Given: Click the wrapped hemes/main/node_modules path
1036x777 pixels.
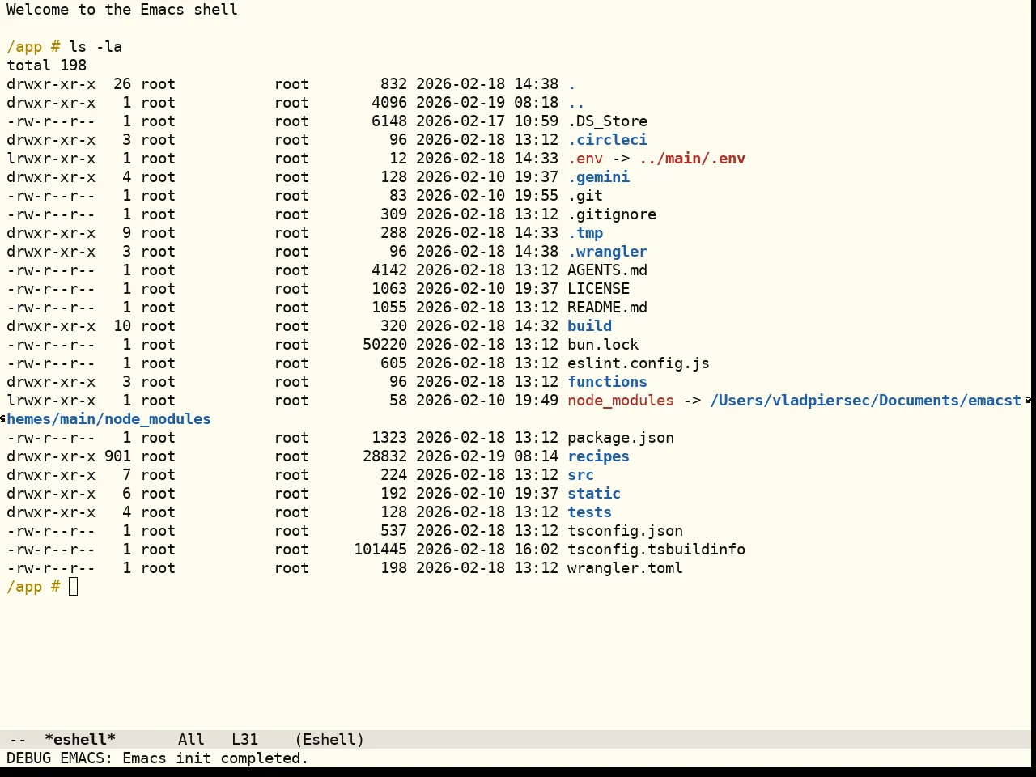Looking at the screenshot, I should click(x=108, y=419).
